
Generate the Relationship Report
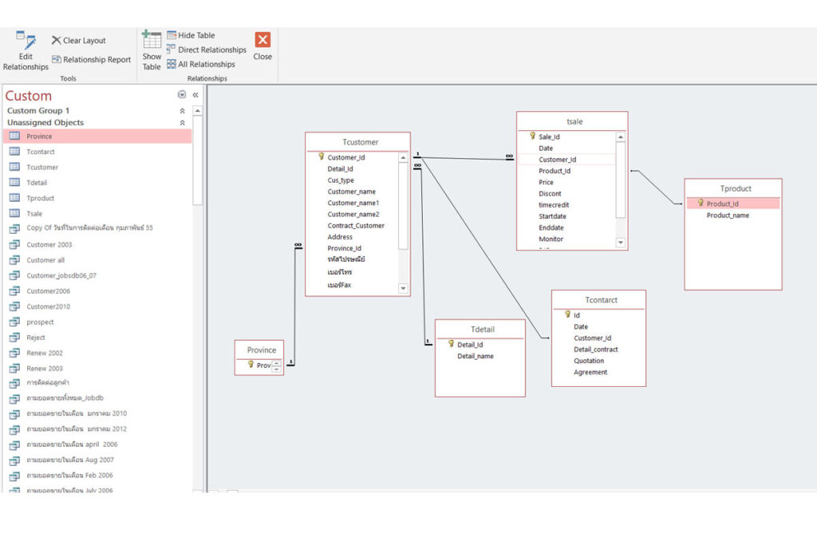(91, 59)
